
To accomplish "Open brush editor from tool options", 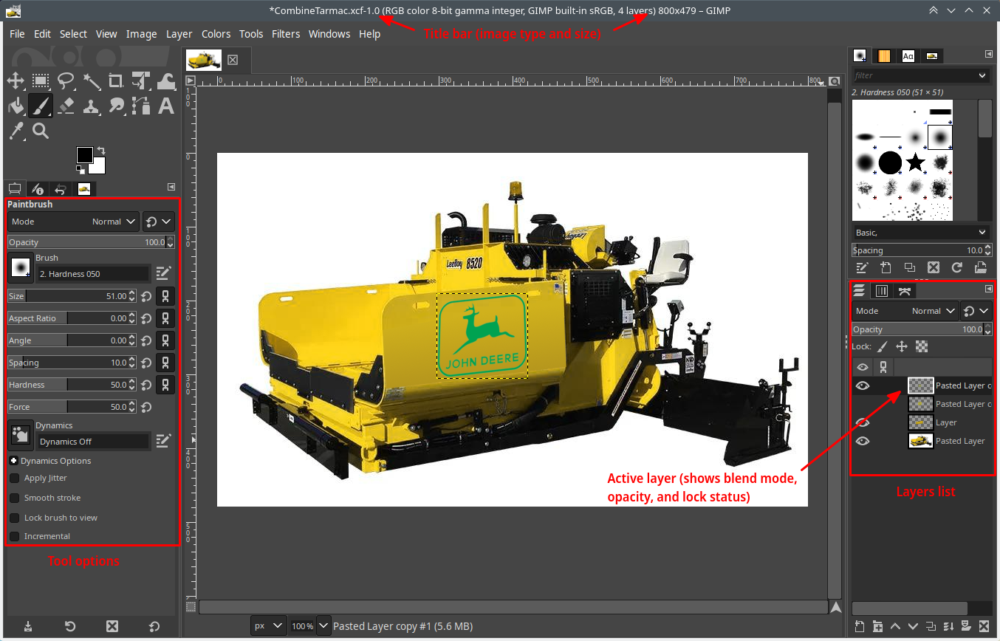I will [x=164, y=273].
